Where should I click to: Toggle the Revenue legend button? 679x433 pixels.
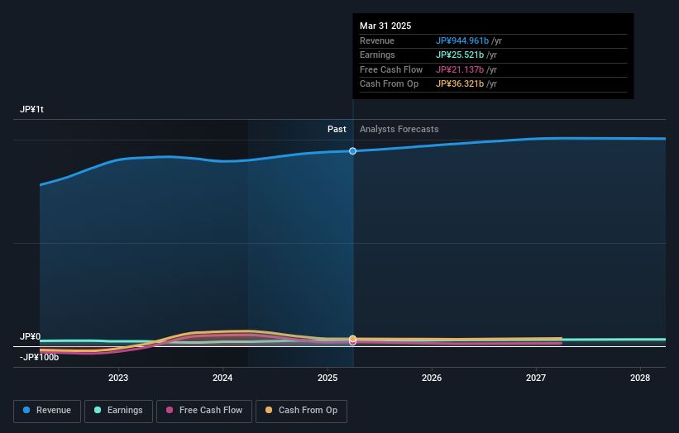[47, 411]
